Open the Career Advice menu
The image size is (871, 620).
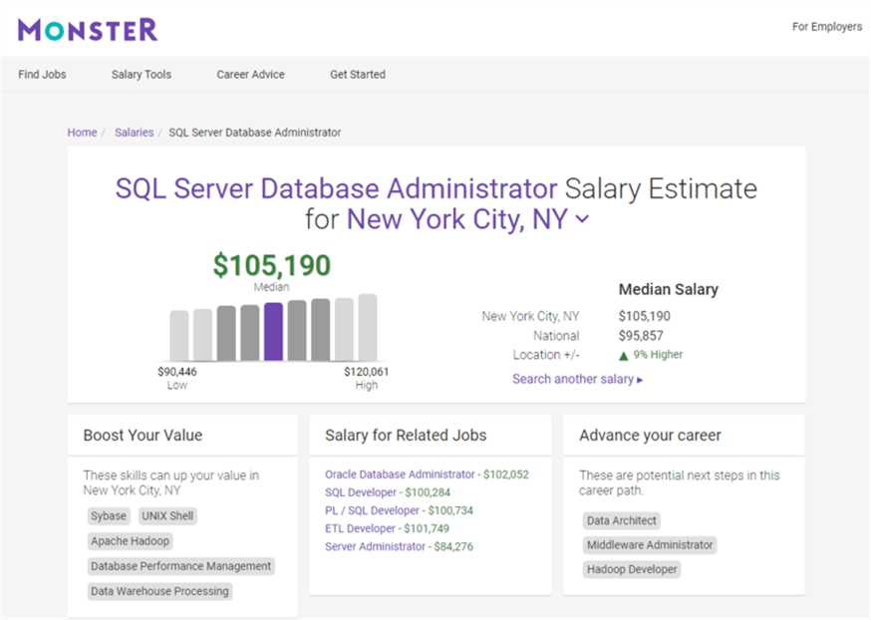[x=250, y=75]
